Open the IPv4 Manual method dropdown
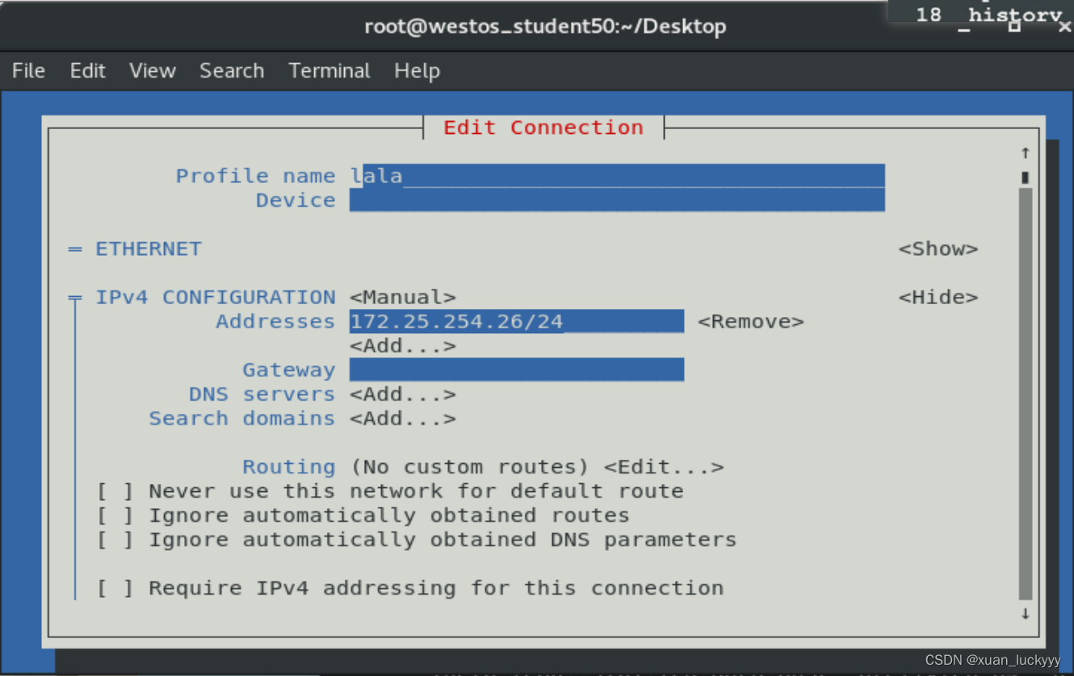Image resolution: width=1074 pixels, height=676 pixels. click(403, 298)
